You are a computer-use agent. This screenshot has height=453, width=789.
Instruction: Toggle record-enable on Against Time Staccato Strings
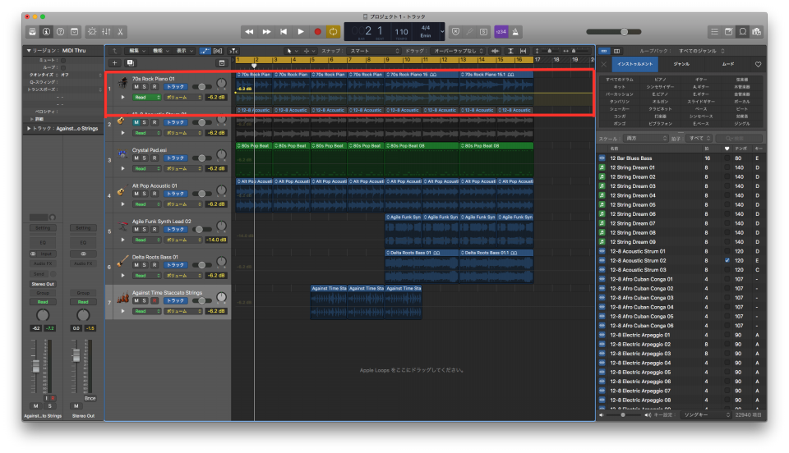155,300
